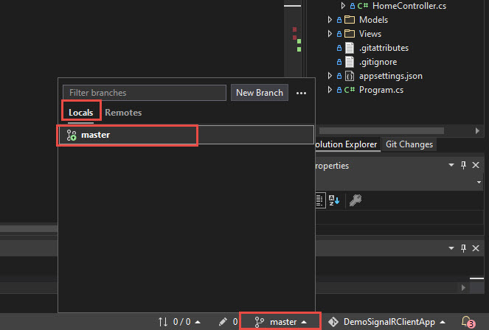489x330 pixels.
Task: Open the Properties object selector dropdown arrow
Action: 479,182
